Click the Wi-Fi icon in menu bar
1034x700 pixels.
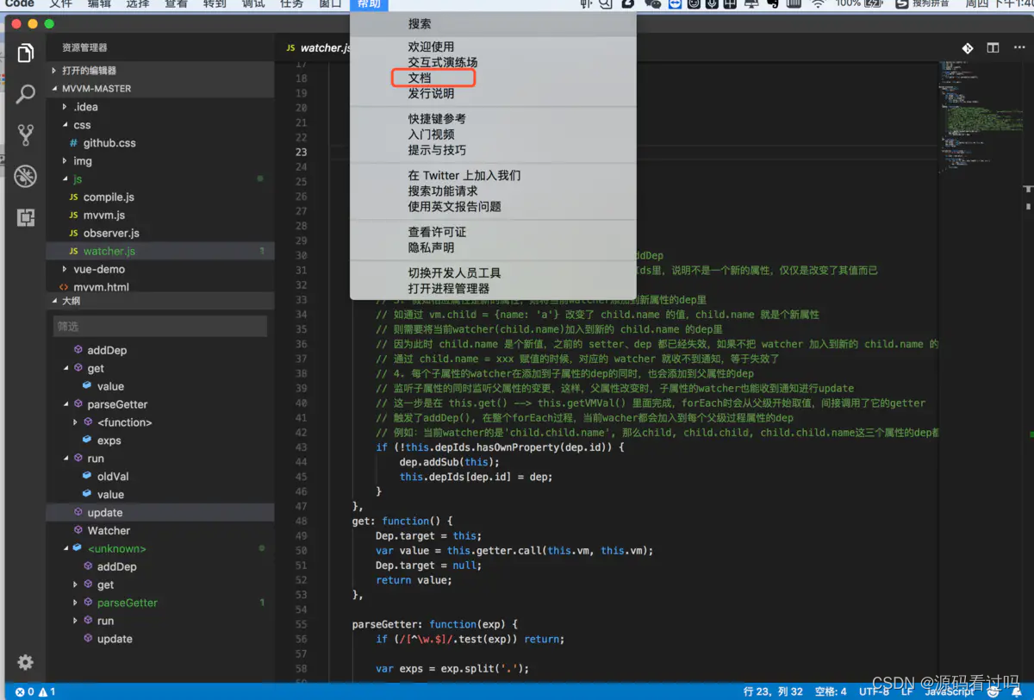[818, 4]
